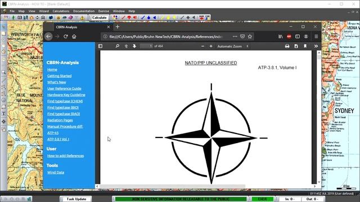
Task: Click the gray diamond toolbar icon
Action: coord(188,17)
